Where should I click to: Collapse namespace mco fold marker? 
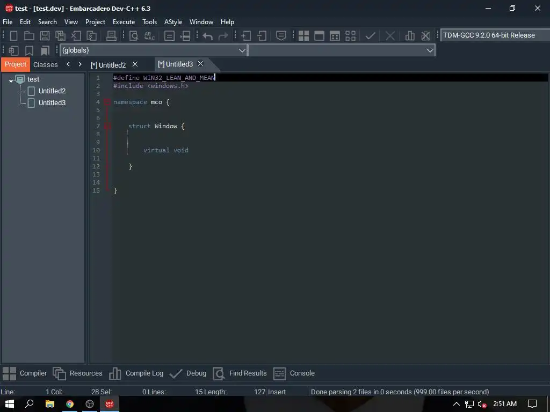[x=107, y=102]
